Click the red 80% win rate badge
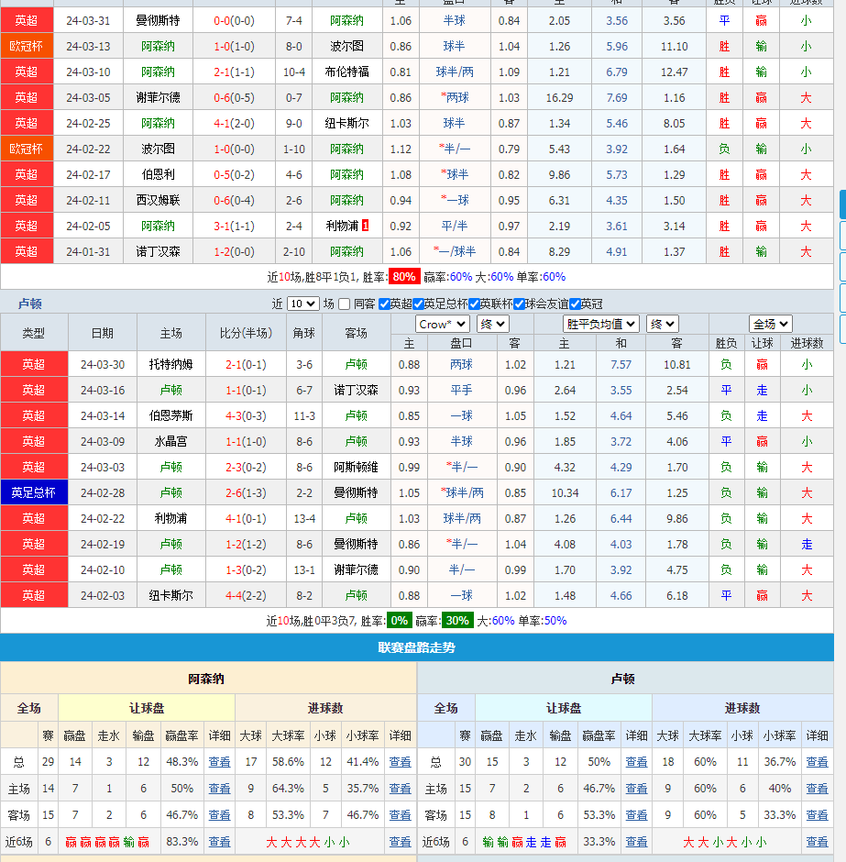This screenshot has width=846, height=862. coord(403,276)
